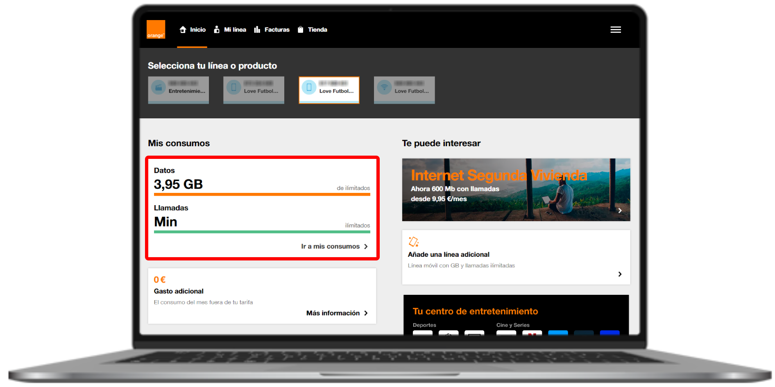Click the clapperboard icon on Entretenimie card
Viewport: 775px width, 387px height.
click(x=159, y=87)
